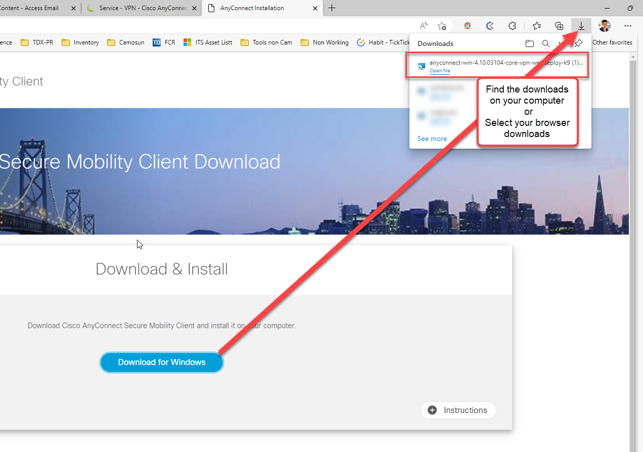The height and width of the screenshot is (452, 643).
Task: Click the plus icon beside Instructions
Action: tap(432, 410)
